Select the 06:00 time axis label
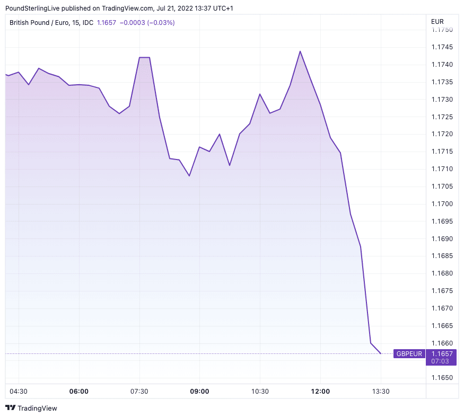The width and height of the screenshot is (464, 417). pos(79,392)
